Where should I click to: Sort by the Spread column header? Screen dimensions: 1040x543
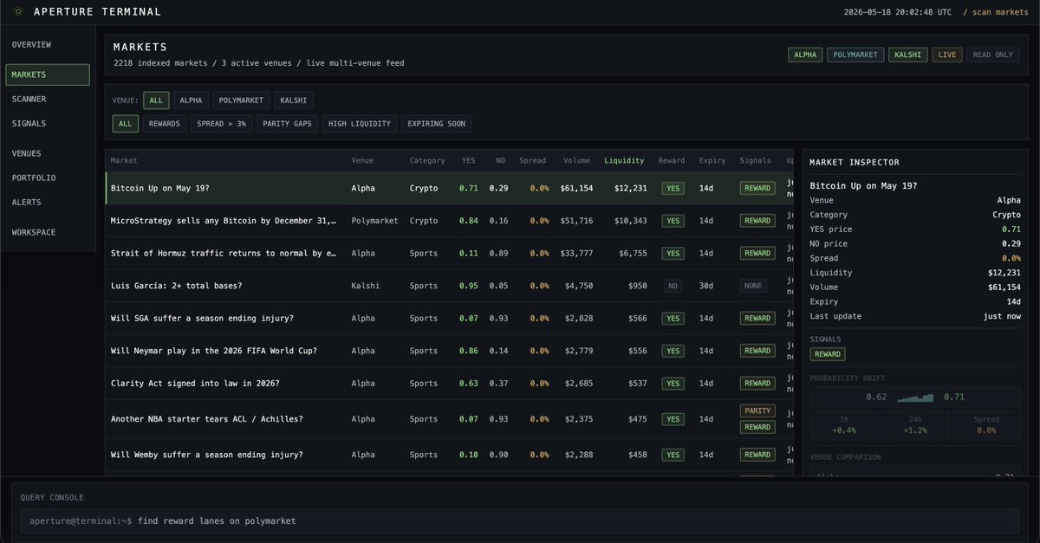533,160
